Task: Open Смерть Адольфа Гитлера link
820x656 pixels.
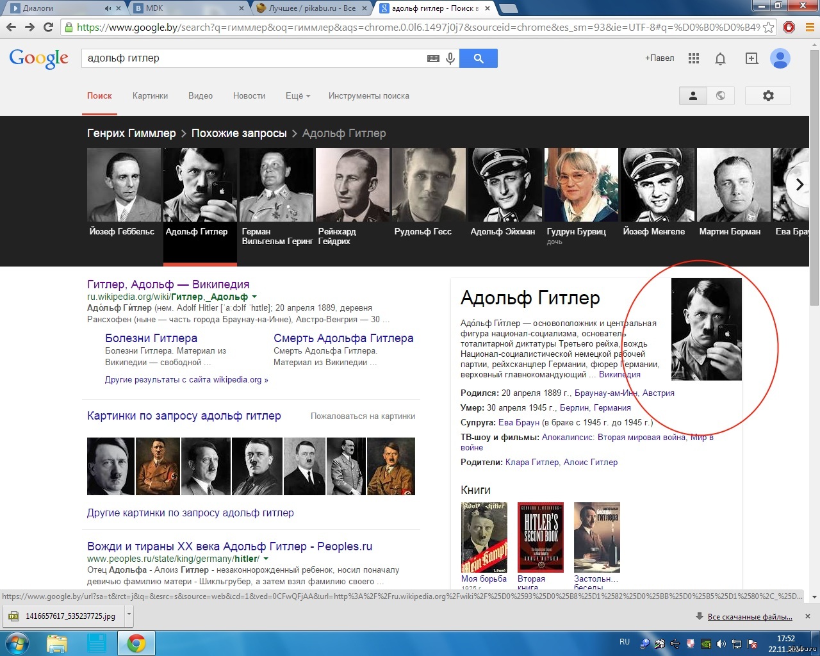Action: 343,338
